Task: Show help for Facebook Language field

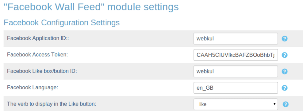Action: 285,88
